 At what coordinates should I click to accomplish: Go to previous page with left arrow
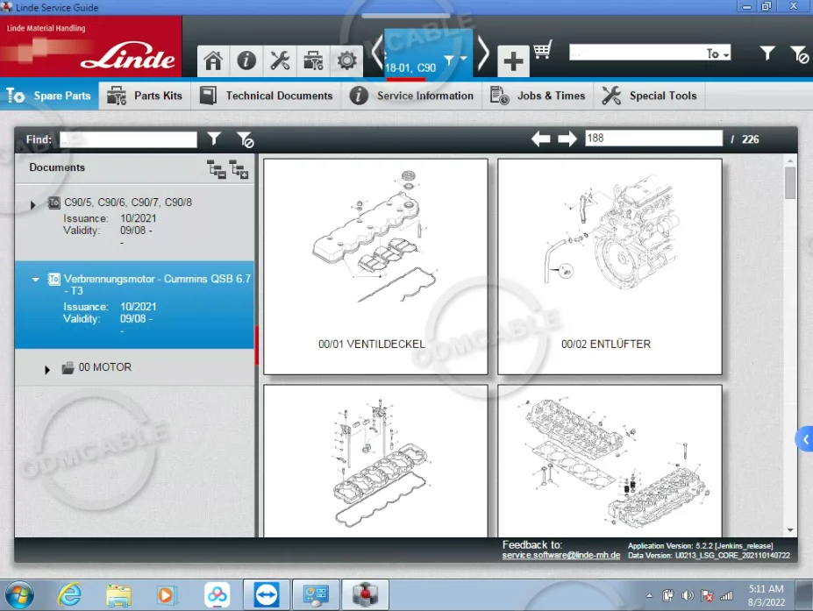[x=541, y=139]
